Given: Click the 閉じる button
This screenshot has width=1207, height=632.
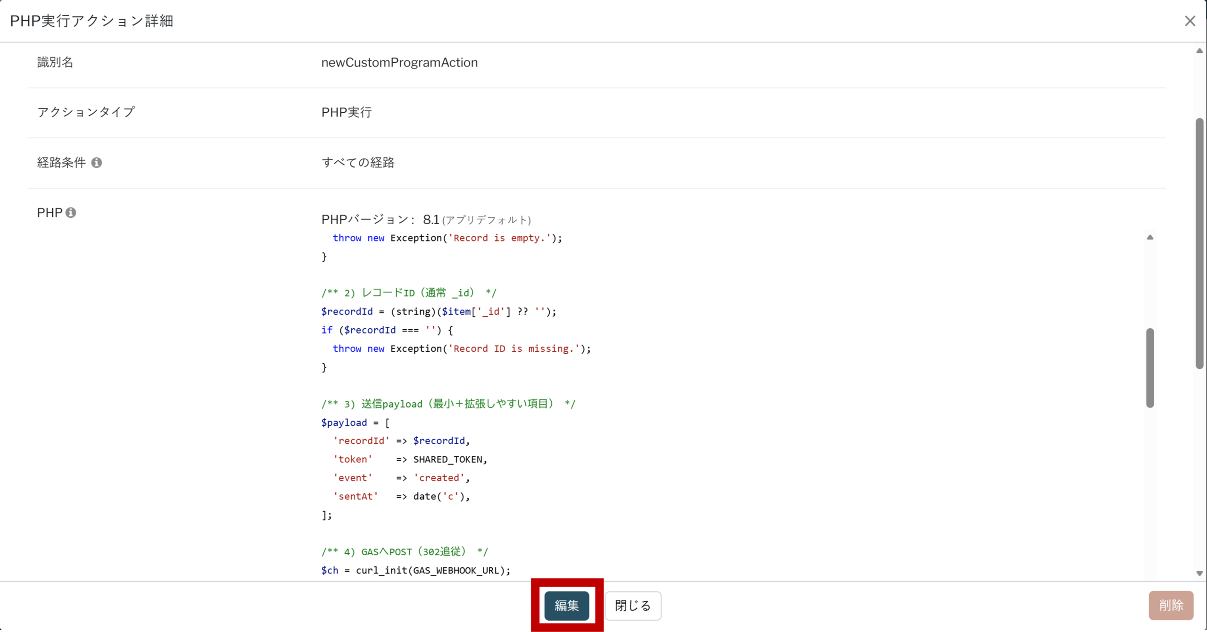Looking at the screenshot, I should coord(632,606).
